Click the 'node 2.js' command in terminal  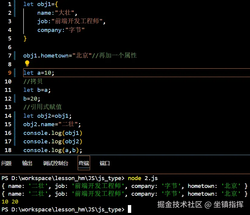143,178
